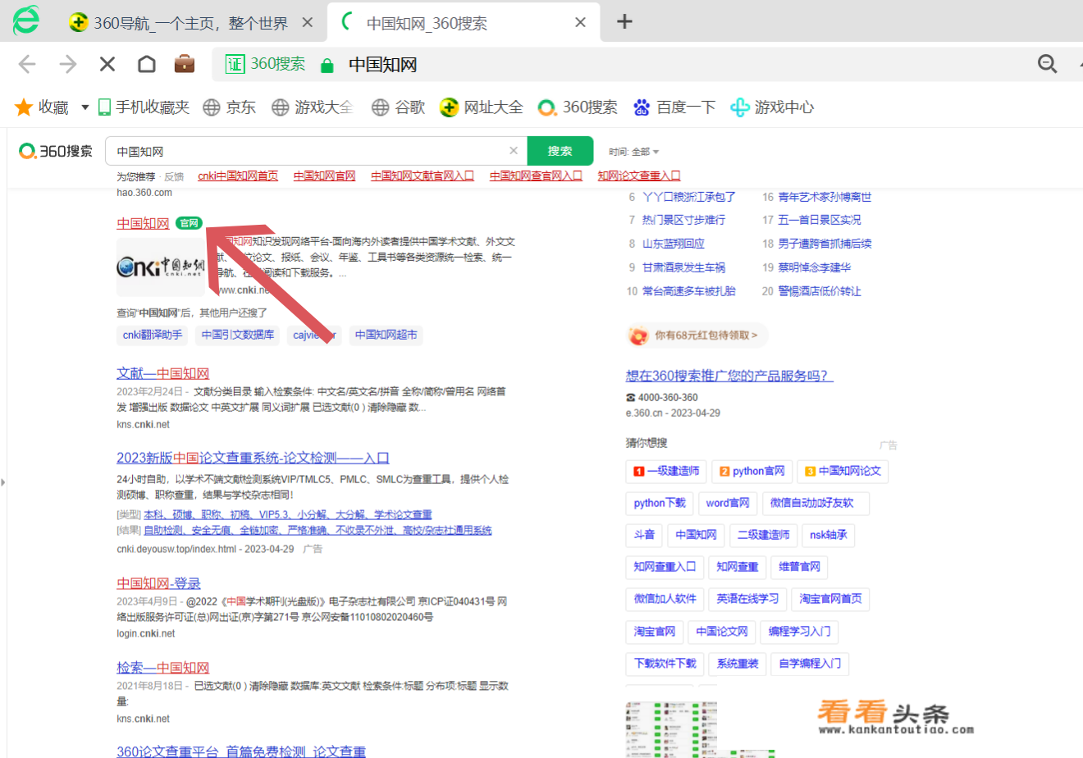Open result 2023新版中国论文查重系统
Viewport: 1083px width, 758px height.
[x=253, y=458]
